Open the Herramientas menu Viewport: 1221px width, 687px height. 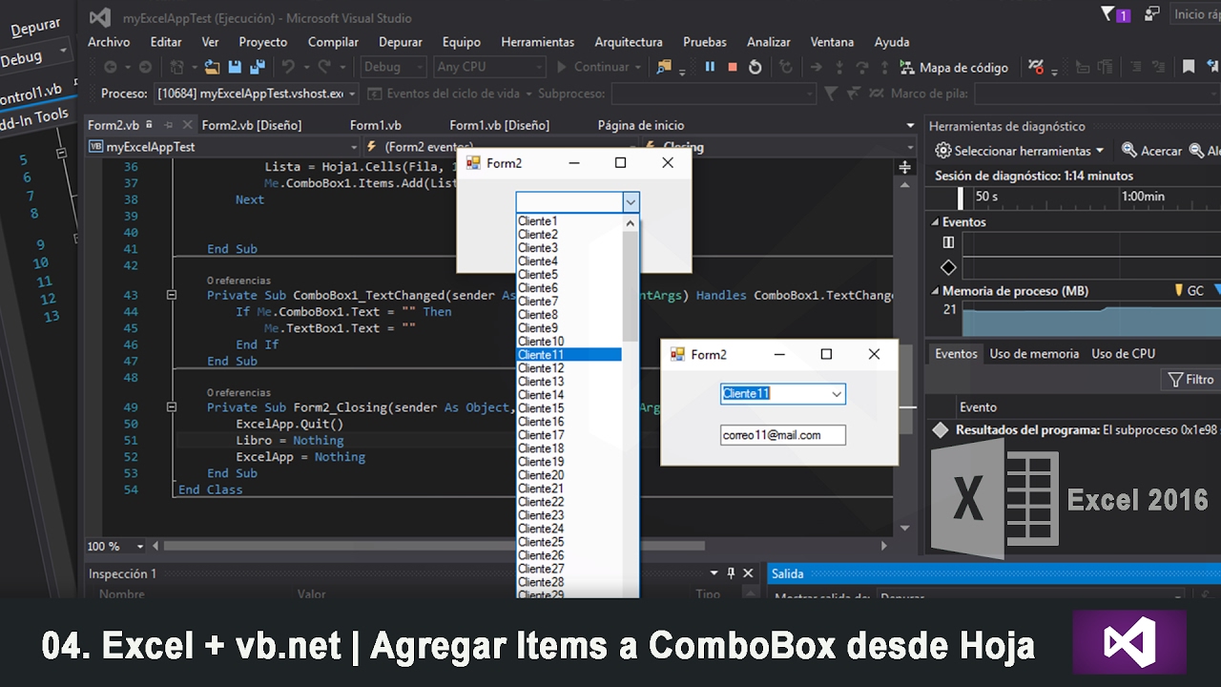[x=538, y=42]
